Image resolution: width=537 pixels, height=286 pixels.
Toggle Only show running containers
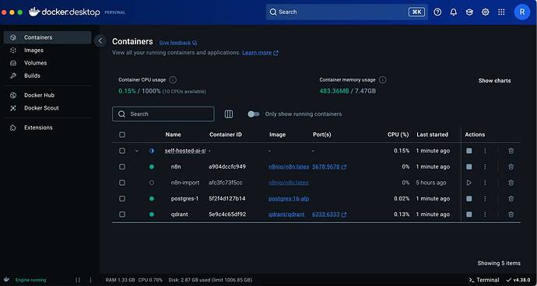click(254, 114)
